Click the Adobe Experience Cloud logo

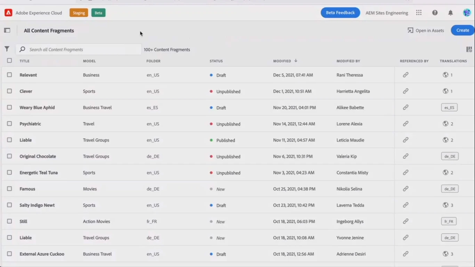[8, 13]
